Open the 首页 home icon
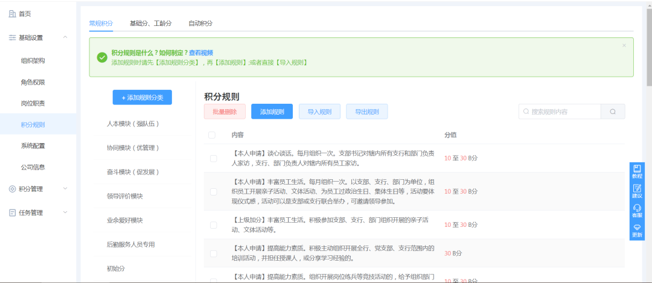 (x=13, y=14)
